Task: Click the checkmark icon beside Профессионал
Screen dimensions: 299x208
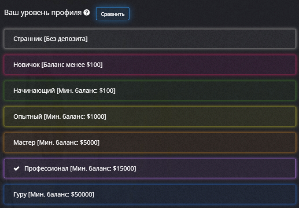Action: tap(17, 168)
